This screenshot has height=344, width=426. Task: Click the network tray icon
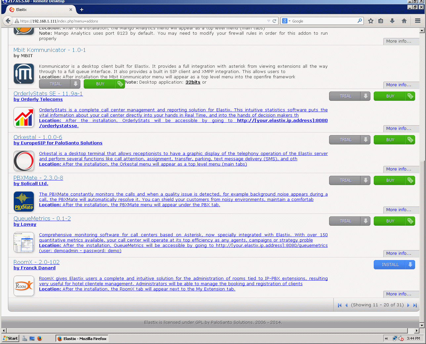point(395,338)
